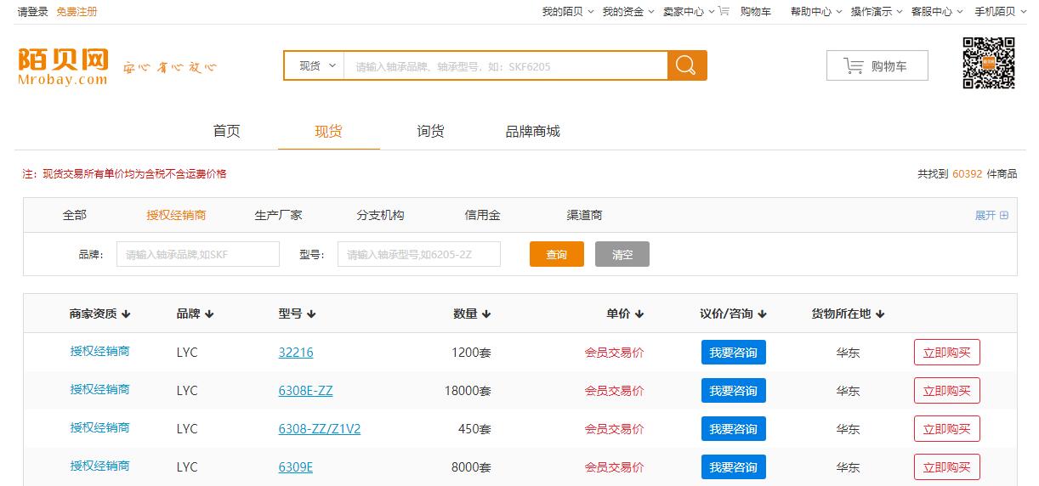
Task: Open the 品牌商城 navigation tab
Action: coord(532,132)
